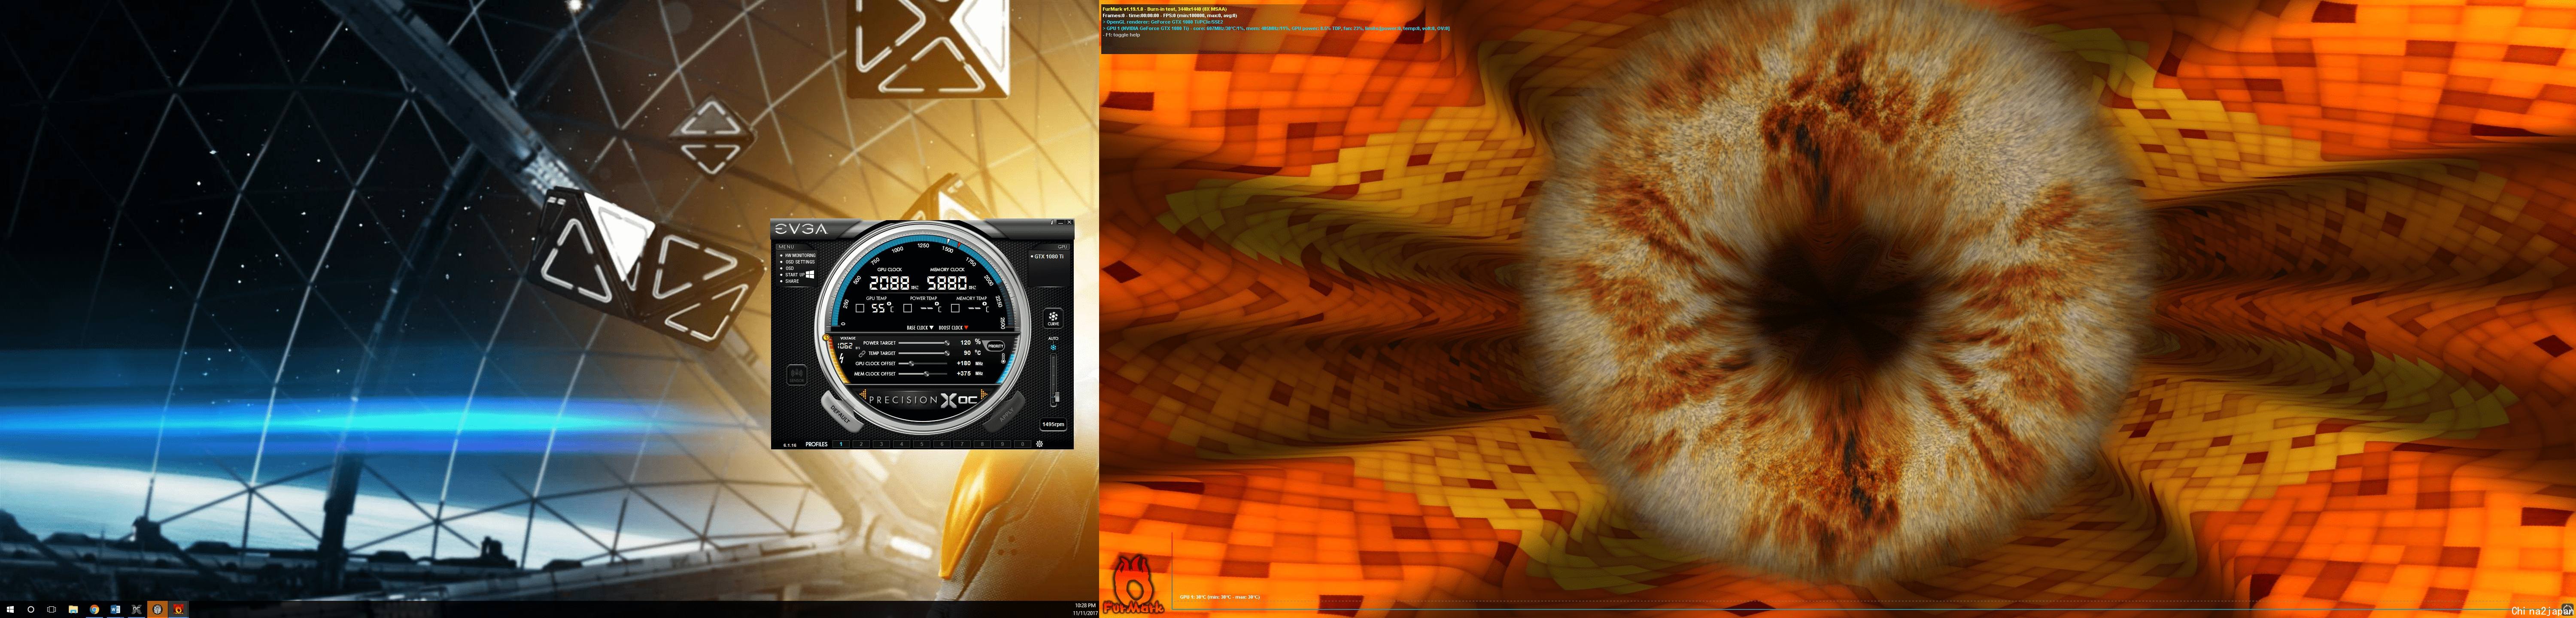2576x618 pixels.
Task: Select profile slot 5
Action: 922,444
